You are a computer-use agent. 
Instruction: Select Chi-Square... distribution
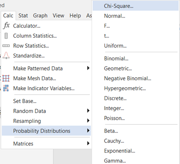point(136,6)
